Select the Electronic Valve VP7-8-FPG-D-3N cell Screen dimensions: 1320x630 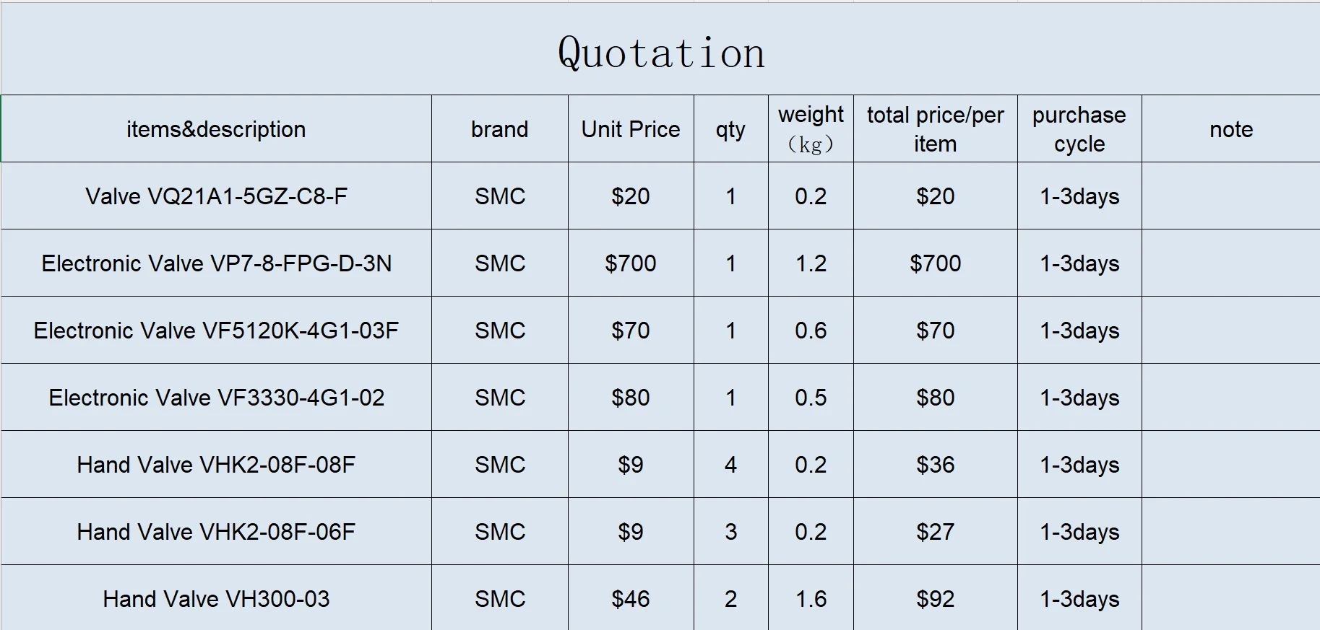216,263
